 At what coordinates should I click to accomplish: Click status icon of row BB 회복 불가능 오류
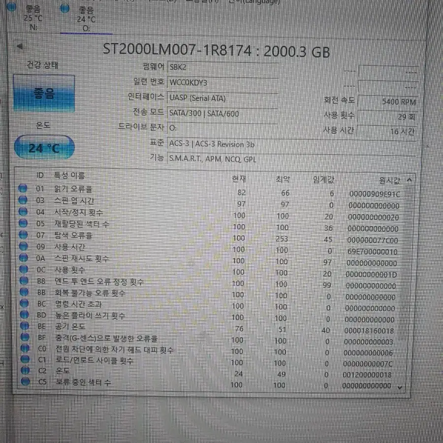click(24, 292)
